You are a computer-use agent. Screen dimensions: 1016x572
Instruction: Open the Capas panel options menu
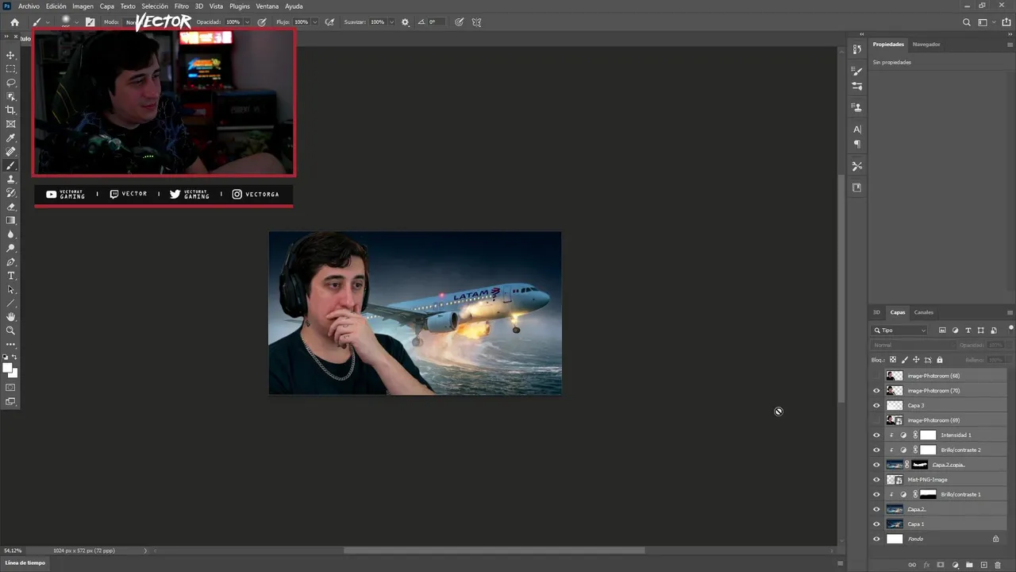[x=1010, y=312]
